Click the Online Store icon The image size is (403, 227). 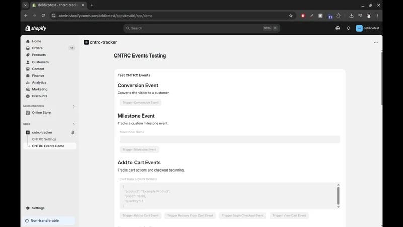pos(28,112)
